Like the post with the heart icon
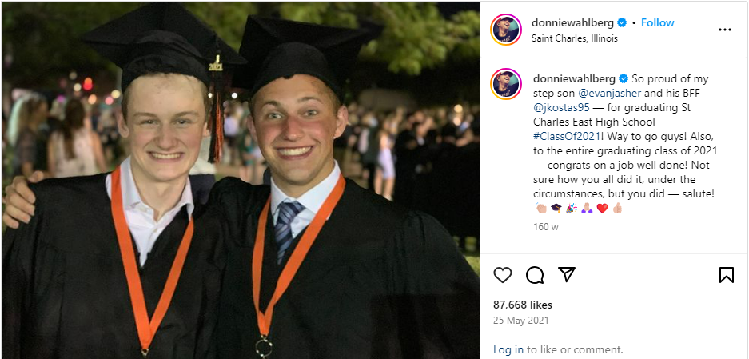 (503, 275)
